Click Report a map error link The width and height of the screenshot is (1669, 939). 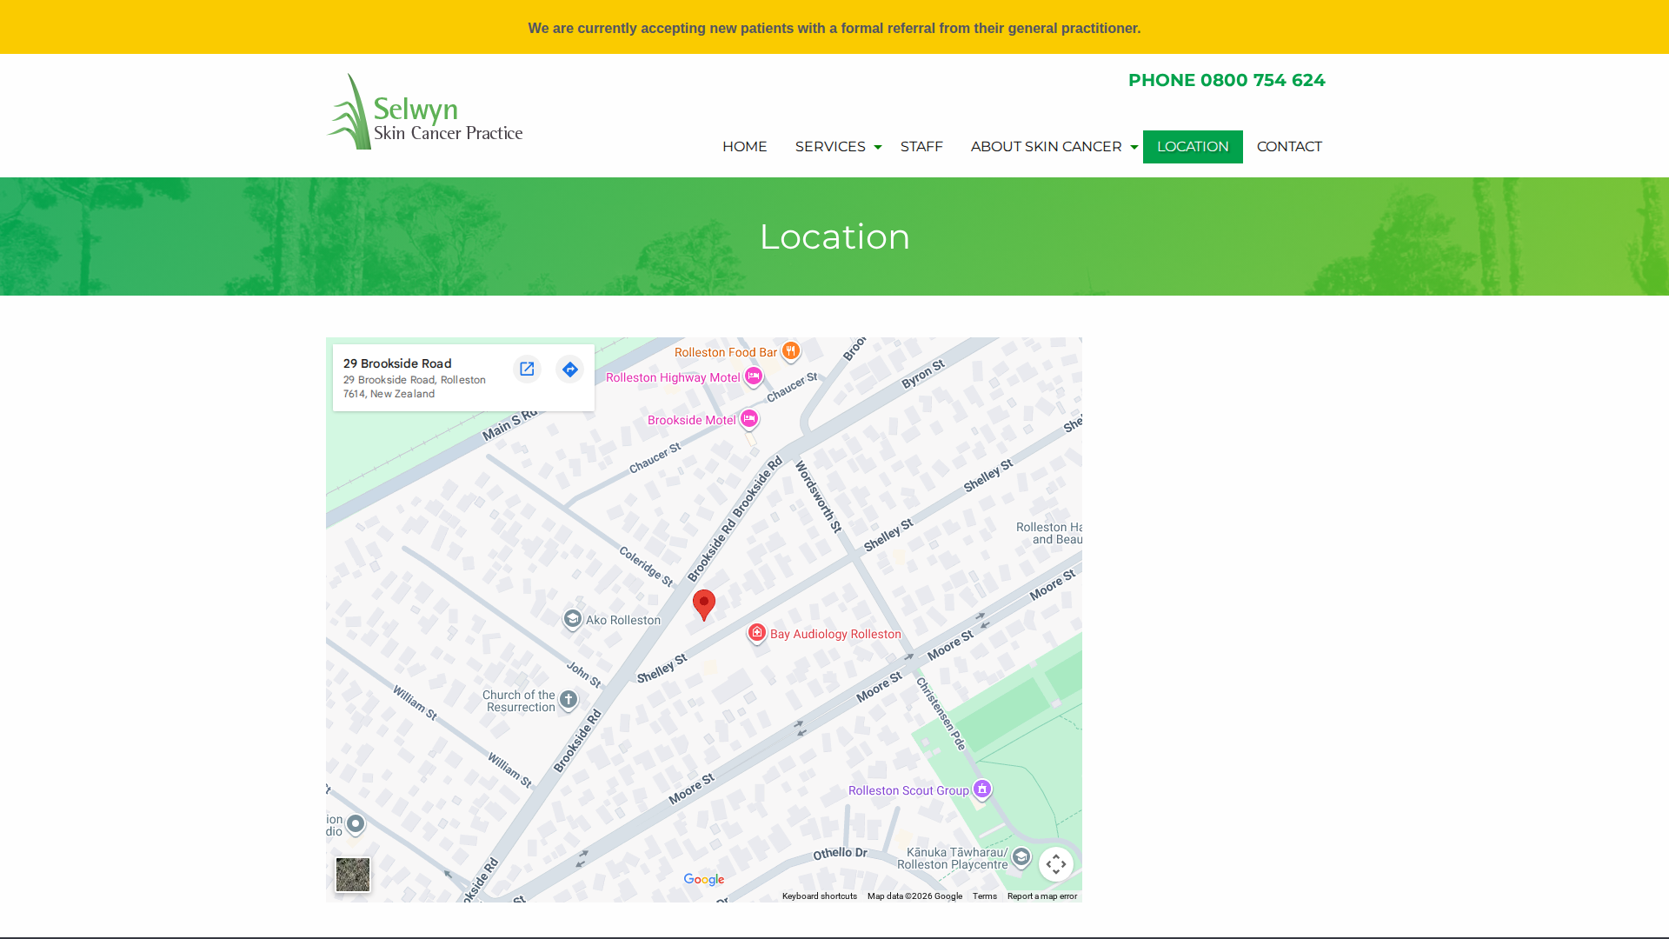(x=1042, y=896)
